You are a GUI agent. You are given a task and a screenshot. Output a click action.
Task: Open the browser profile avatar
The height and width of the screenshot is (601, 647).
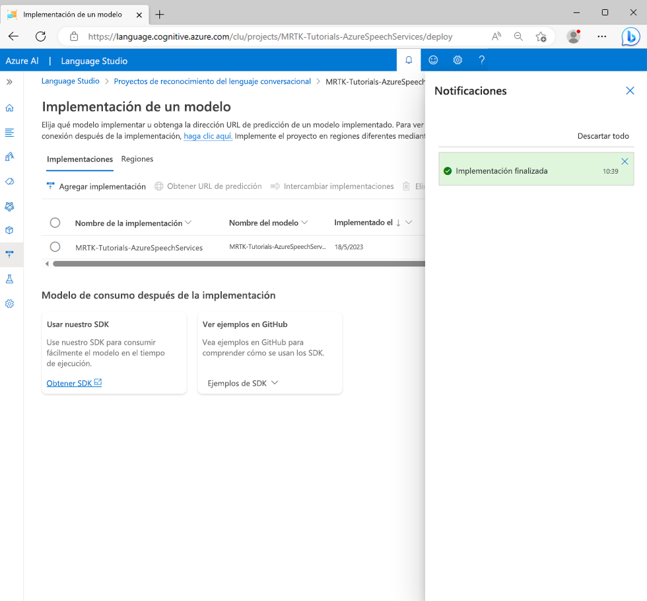pos(573,36)
